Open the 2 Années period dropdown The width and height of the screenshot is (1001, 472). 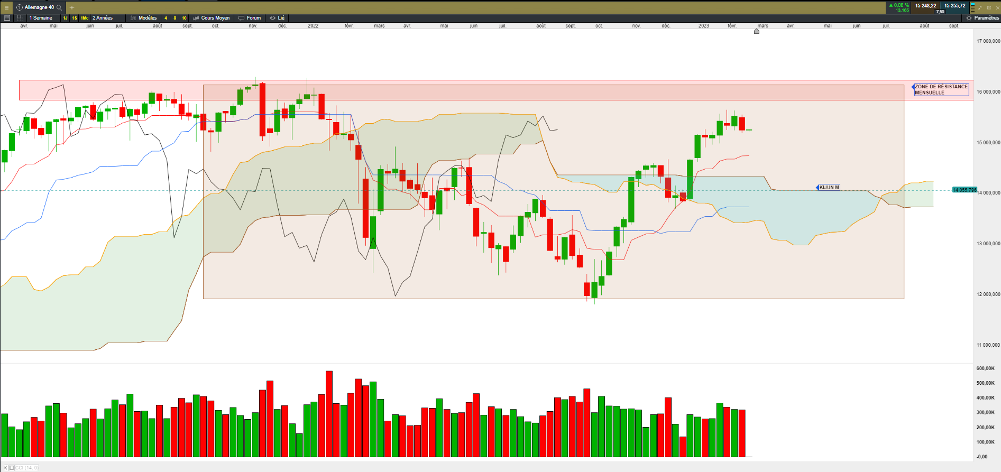point(103,18)
